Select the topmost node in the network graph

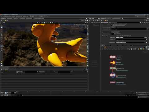coord(113,57)
